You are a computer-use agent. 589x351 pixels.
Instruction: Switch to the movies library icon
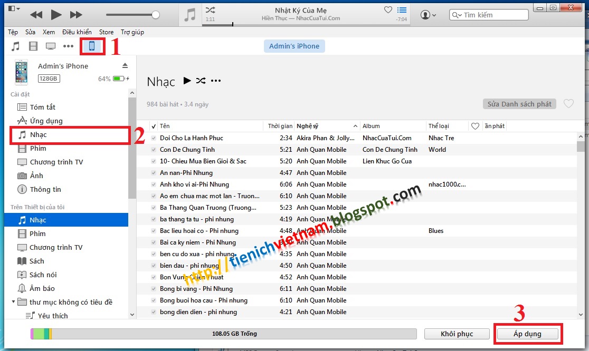[33, 46]
